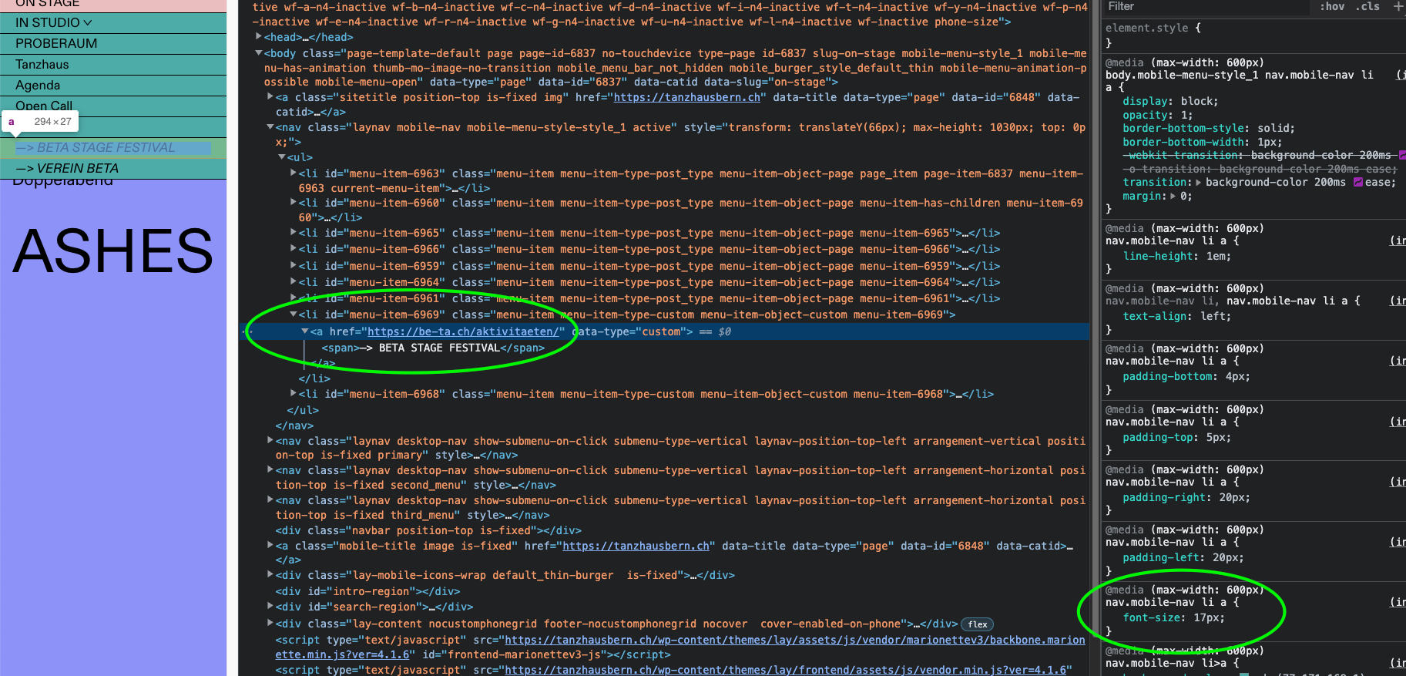This screenshot has width=1406, height=676.
Task: Open the transition easing curve editor
Action: (1358, 183)
